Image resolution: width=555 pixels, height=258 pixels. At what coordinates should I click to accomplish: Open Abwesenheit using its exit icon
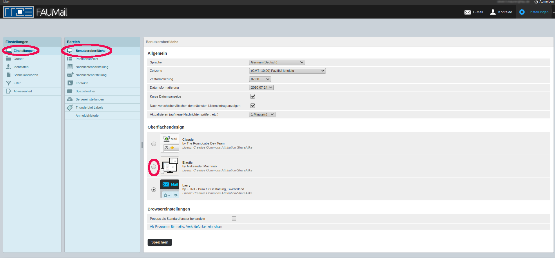point(9,91)
